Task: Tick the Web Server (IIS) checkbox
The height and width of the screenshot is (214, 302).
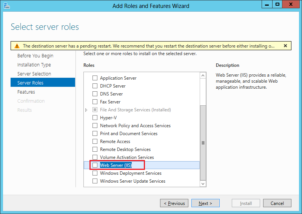Action: (x=95, y=165)
